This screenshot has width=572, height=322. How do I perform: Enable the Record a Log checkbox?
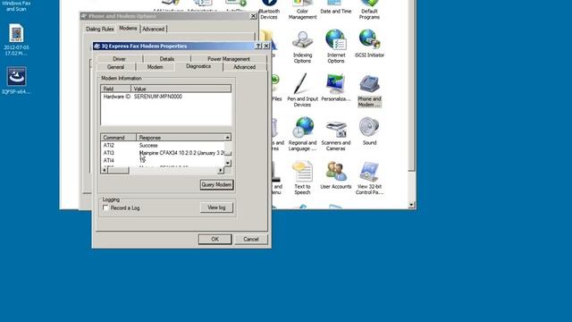[105, 208]
